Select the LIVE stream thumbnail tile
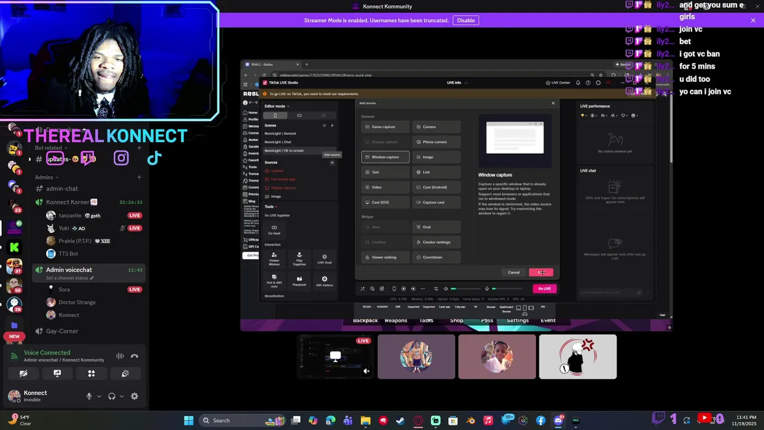The image size is (764, 430). [x=335, y=357]
